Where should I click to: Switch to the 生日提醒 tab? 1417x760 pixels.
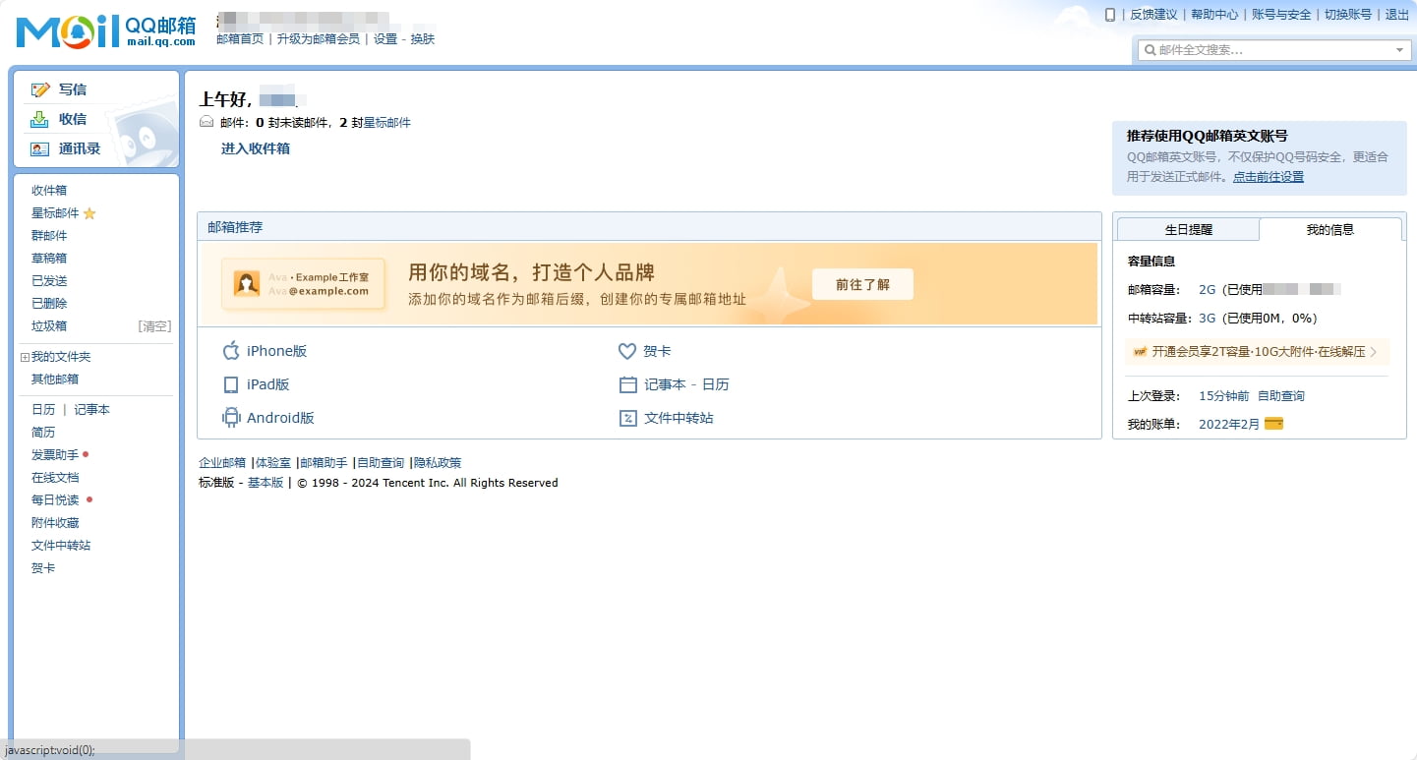click(x=1188, y=229)
